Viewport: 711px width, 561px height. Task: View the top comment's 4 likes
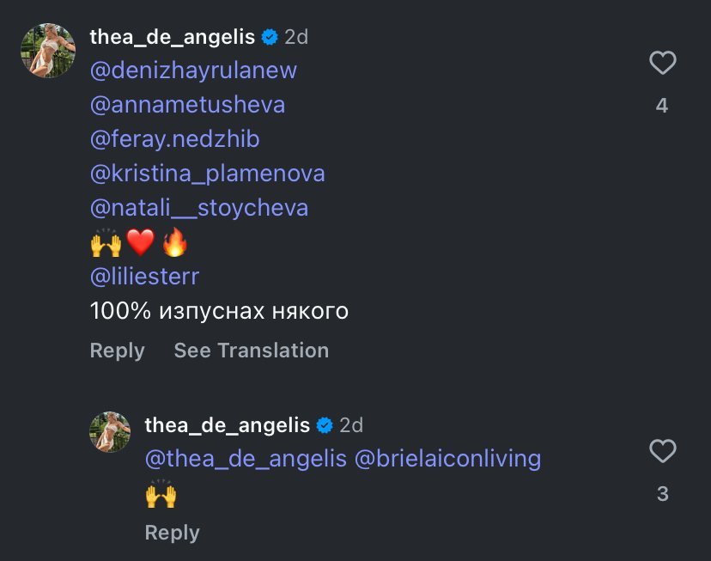tap(661, 106)
